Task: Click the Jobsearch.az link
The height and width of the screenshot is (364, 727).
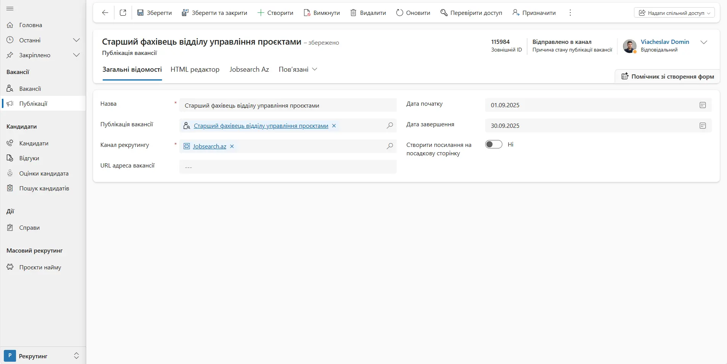Action: pos(209,146)
